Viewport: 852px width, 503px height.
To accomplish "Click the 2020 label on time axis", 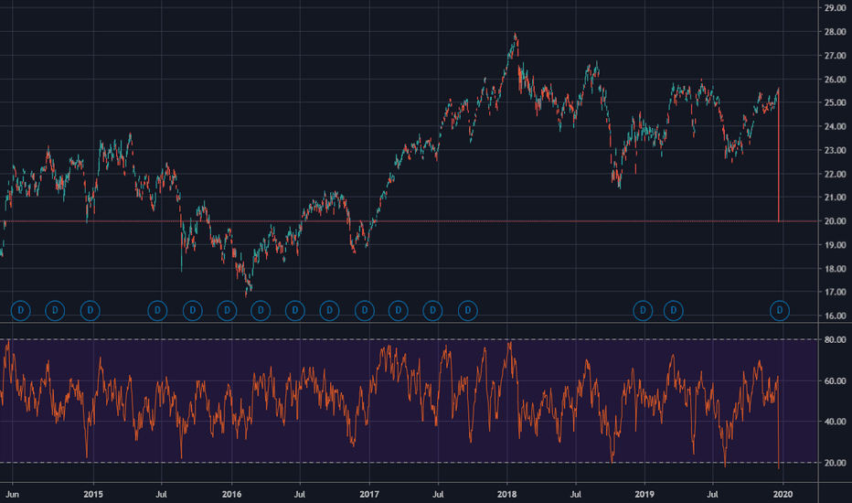I will tap(783, 494).
